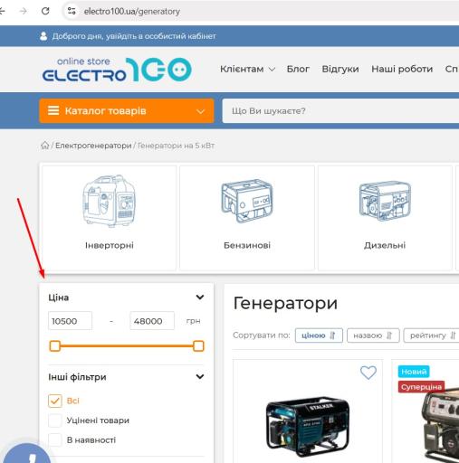Add Stalker generator to favorites heart
The image size is (459, 463).
coord(368,373)
